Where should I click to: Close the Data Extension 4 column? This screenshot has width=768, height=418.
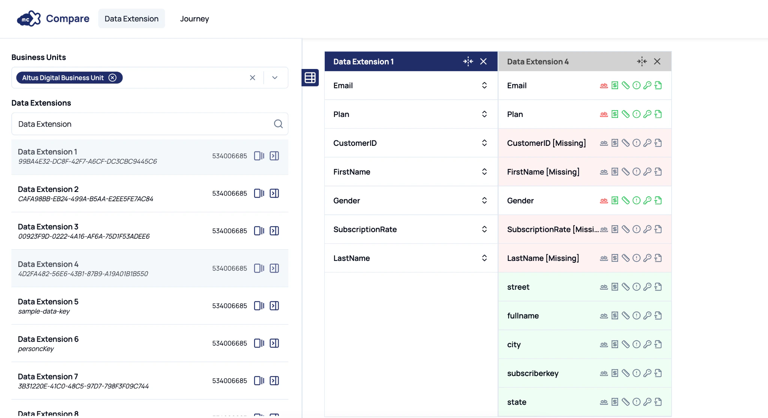click(x=657, y=61)
